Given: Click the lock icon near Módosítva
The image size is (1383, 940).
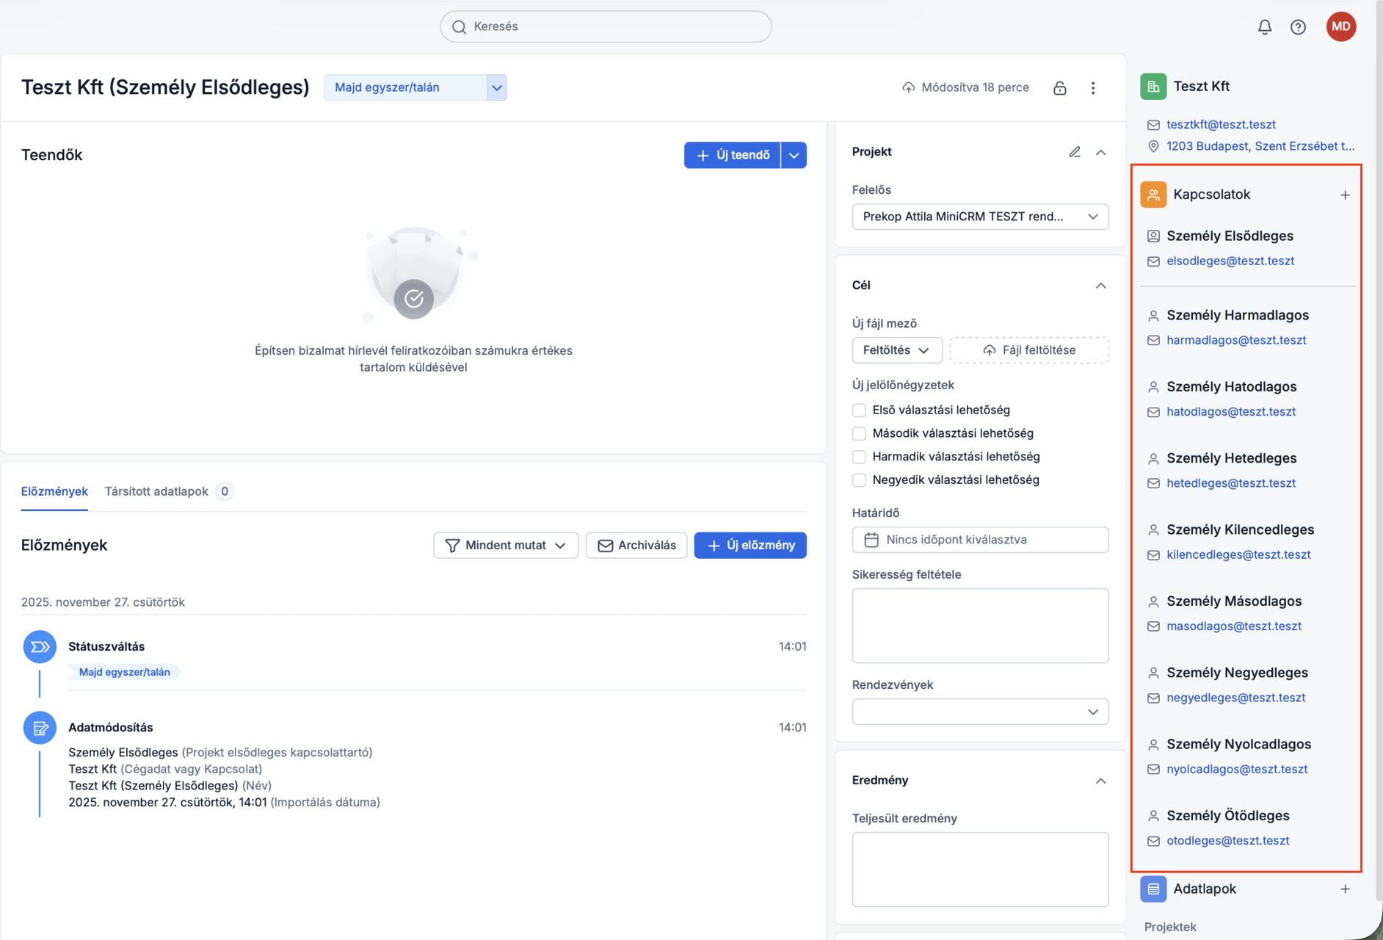Looking at the screenshot, I should (x=1059, y=88).
